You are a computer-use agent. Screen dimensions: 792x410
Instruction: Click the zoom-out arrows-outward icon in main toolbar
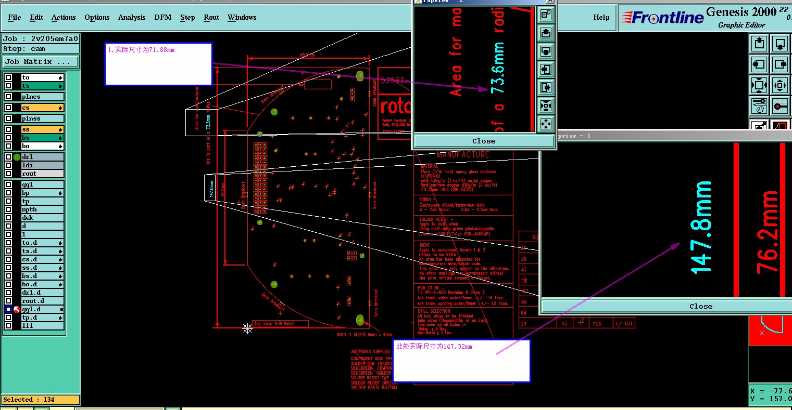coord(780,85)
